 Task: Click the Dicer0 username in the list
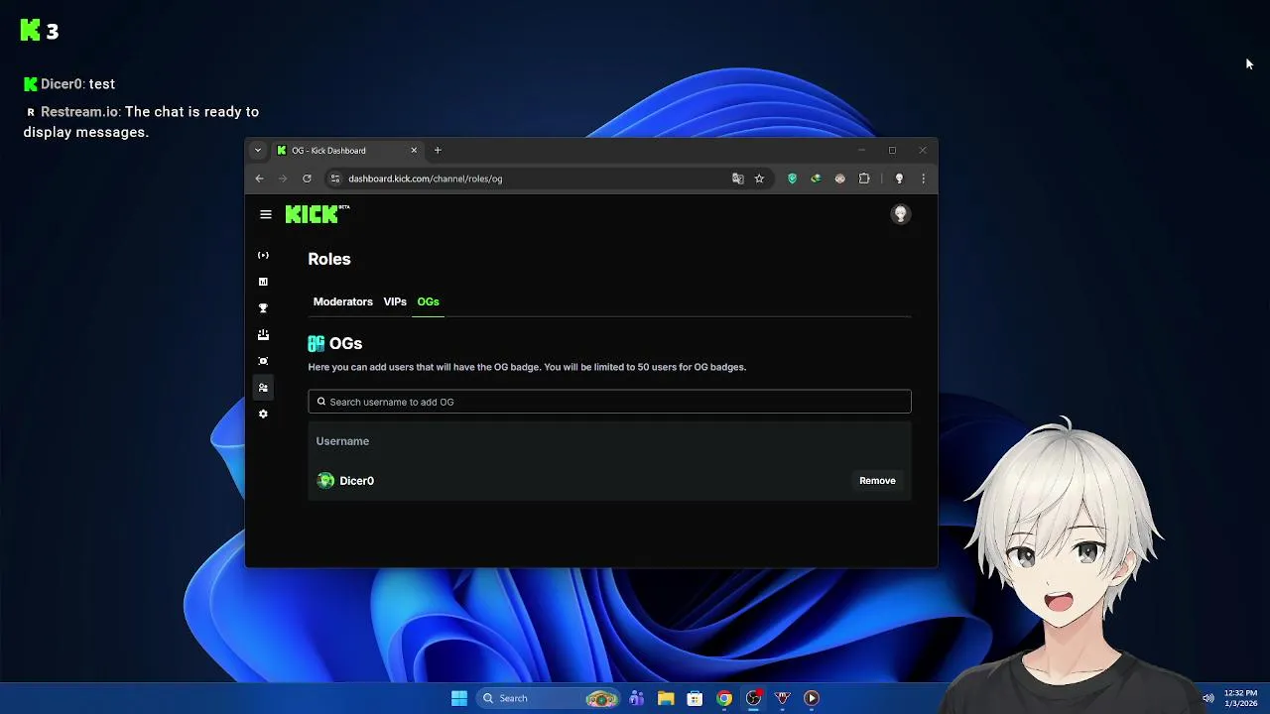[357, 481]
